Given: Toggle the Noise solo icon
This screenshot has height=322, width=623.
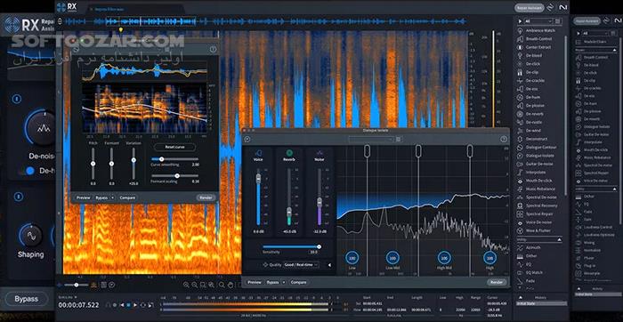Looking at the screenshot, I should 320,153.
